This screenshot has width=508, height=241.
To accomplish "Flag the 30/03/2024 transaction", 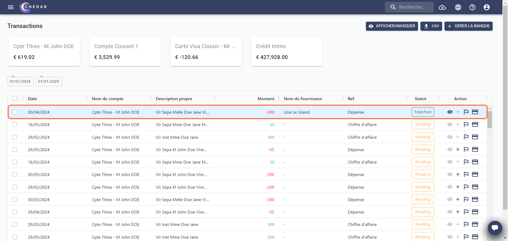I will pos(466,200).
